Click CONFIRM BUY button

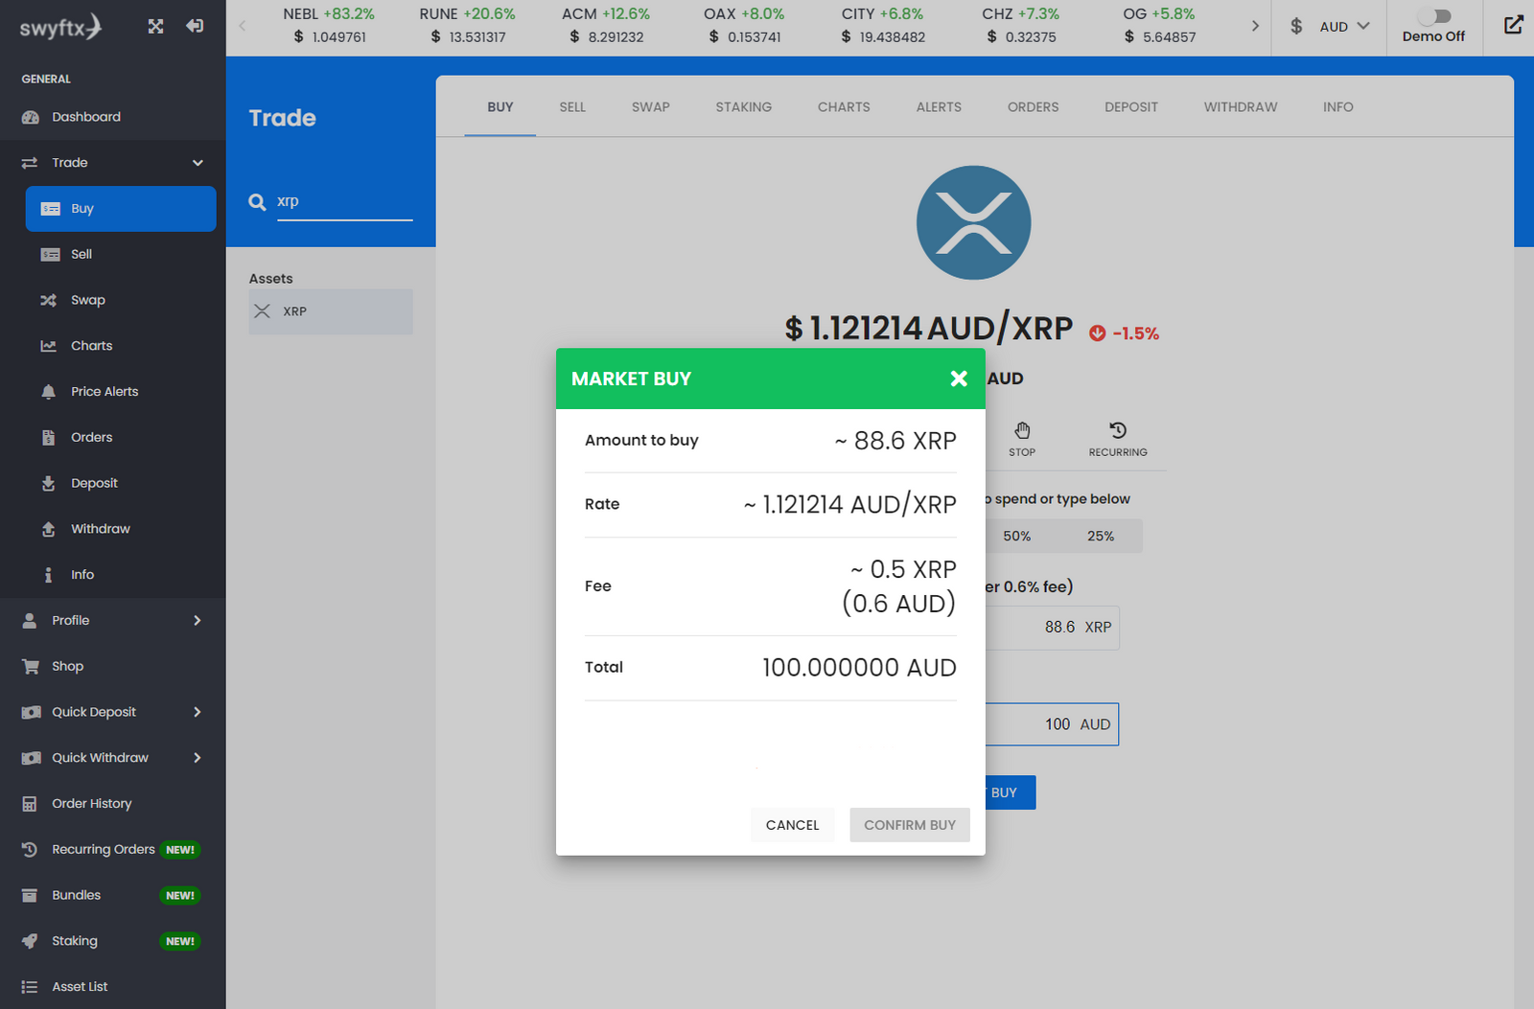point(910,825)
